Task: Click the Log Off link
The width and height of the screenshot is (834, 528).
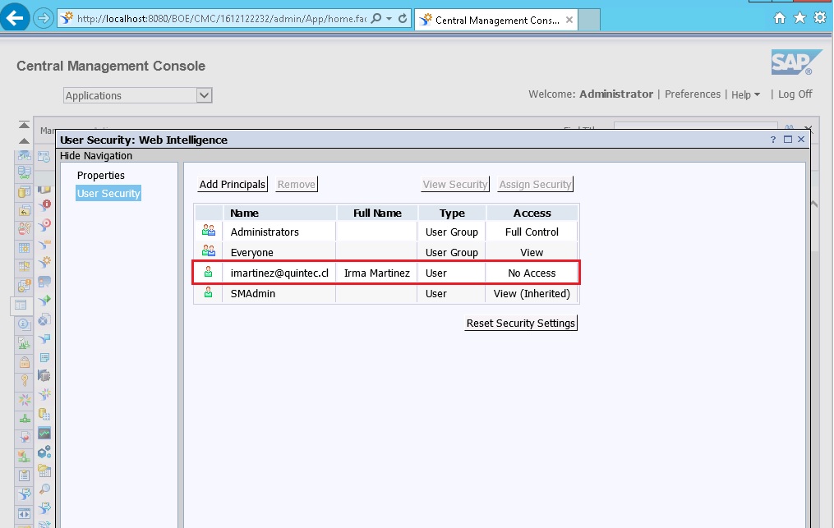Action: click(x=795, y=94)
